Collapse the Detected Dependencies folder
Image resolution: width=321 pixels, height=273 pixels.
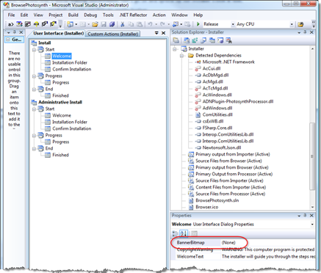point(181,56)
